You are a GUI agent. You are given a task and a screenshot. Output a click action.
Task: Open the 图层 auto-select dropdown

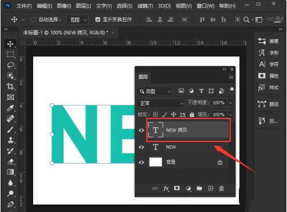point(78,19)
